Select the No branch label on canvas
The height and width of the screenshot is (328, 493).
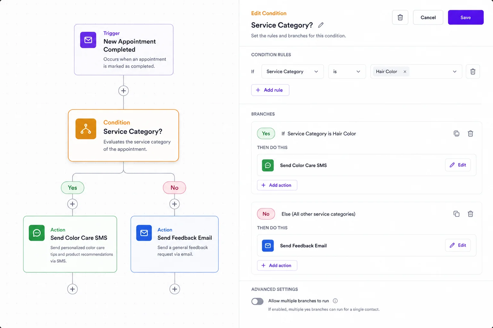[174, 188]
